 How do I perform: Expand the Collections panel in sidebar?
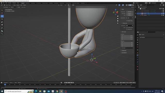point(124,51)
